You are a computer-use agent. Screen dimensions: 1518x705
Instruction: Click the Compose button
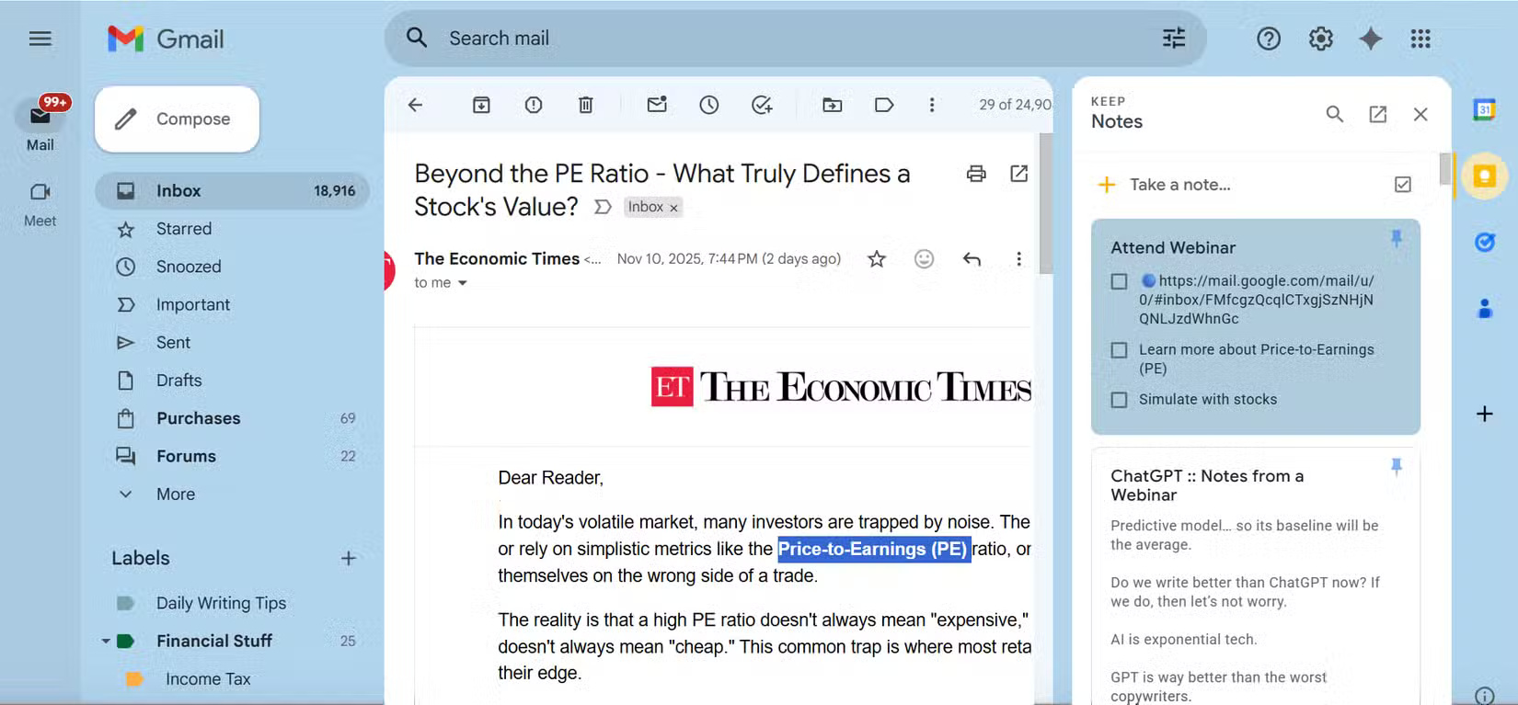tap(177, 119)
